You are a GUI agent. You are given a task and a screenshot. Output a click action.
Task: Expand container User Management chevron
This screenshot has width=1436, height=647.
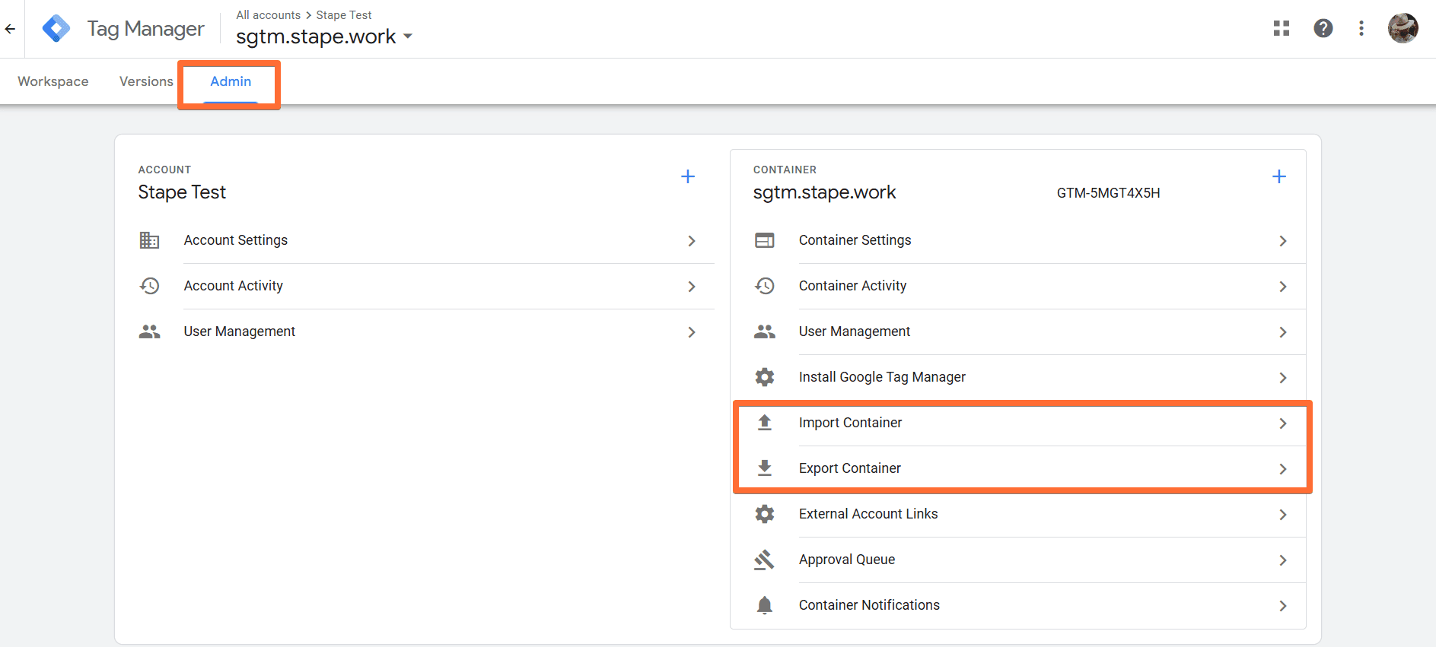point(1283,332)
